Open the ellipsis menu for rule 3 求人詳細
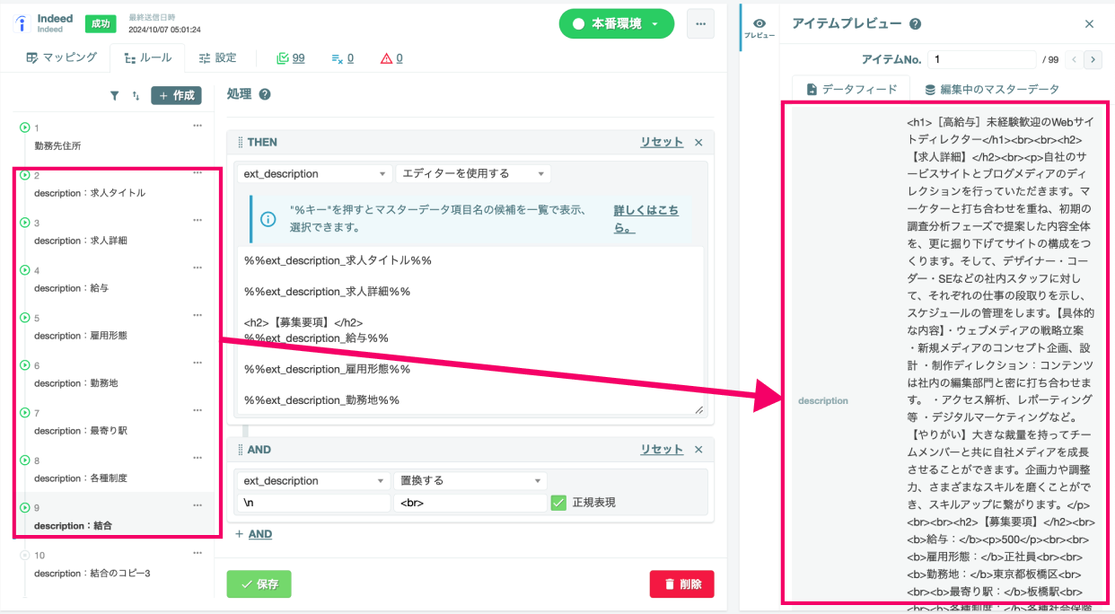The height and width of the screenshot is (614, 1115). pyautogui.click(x=198, y=220)
